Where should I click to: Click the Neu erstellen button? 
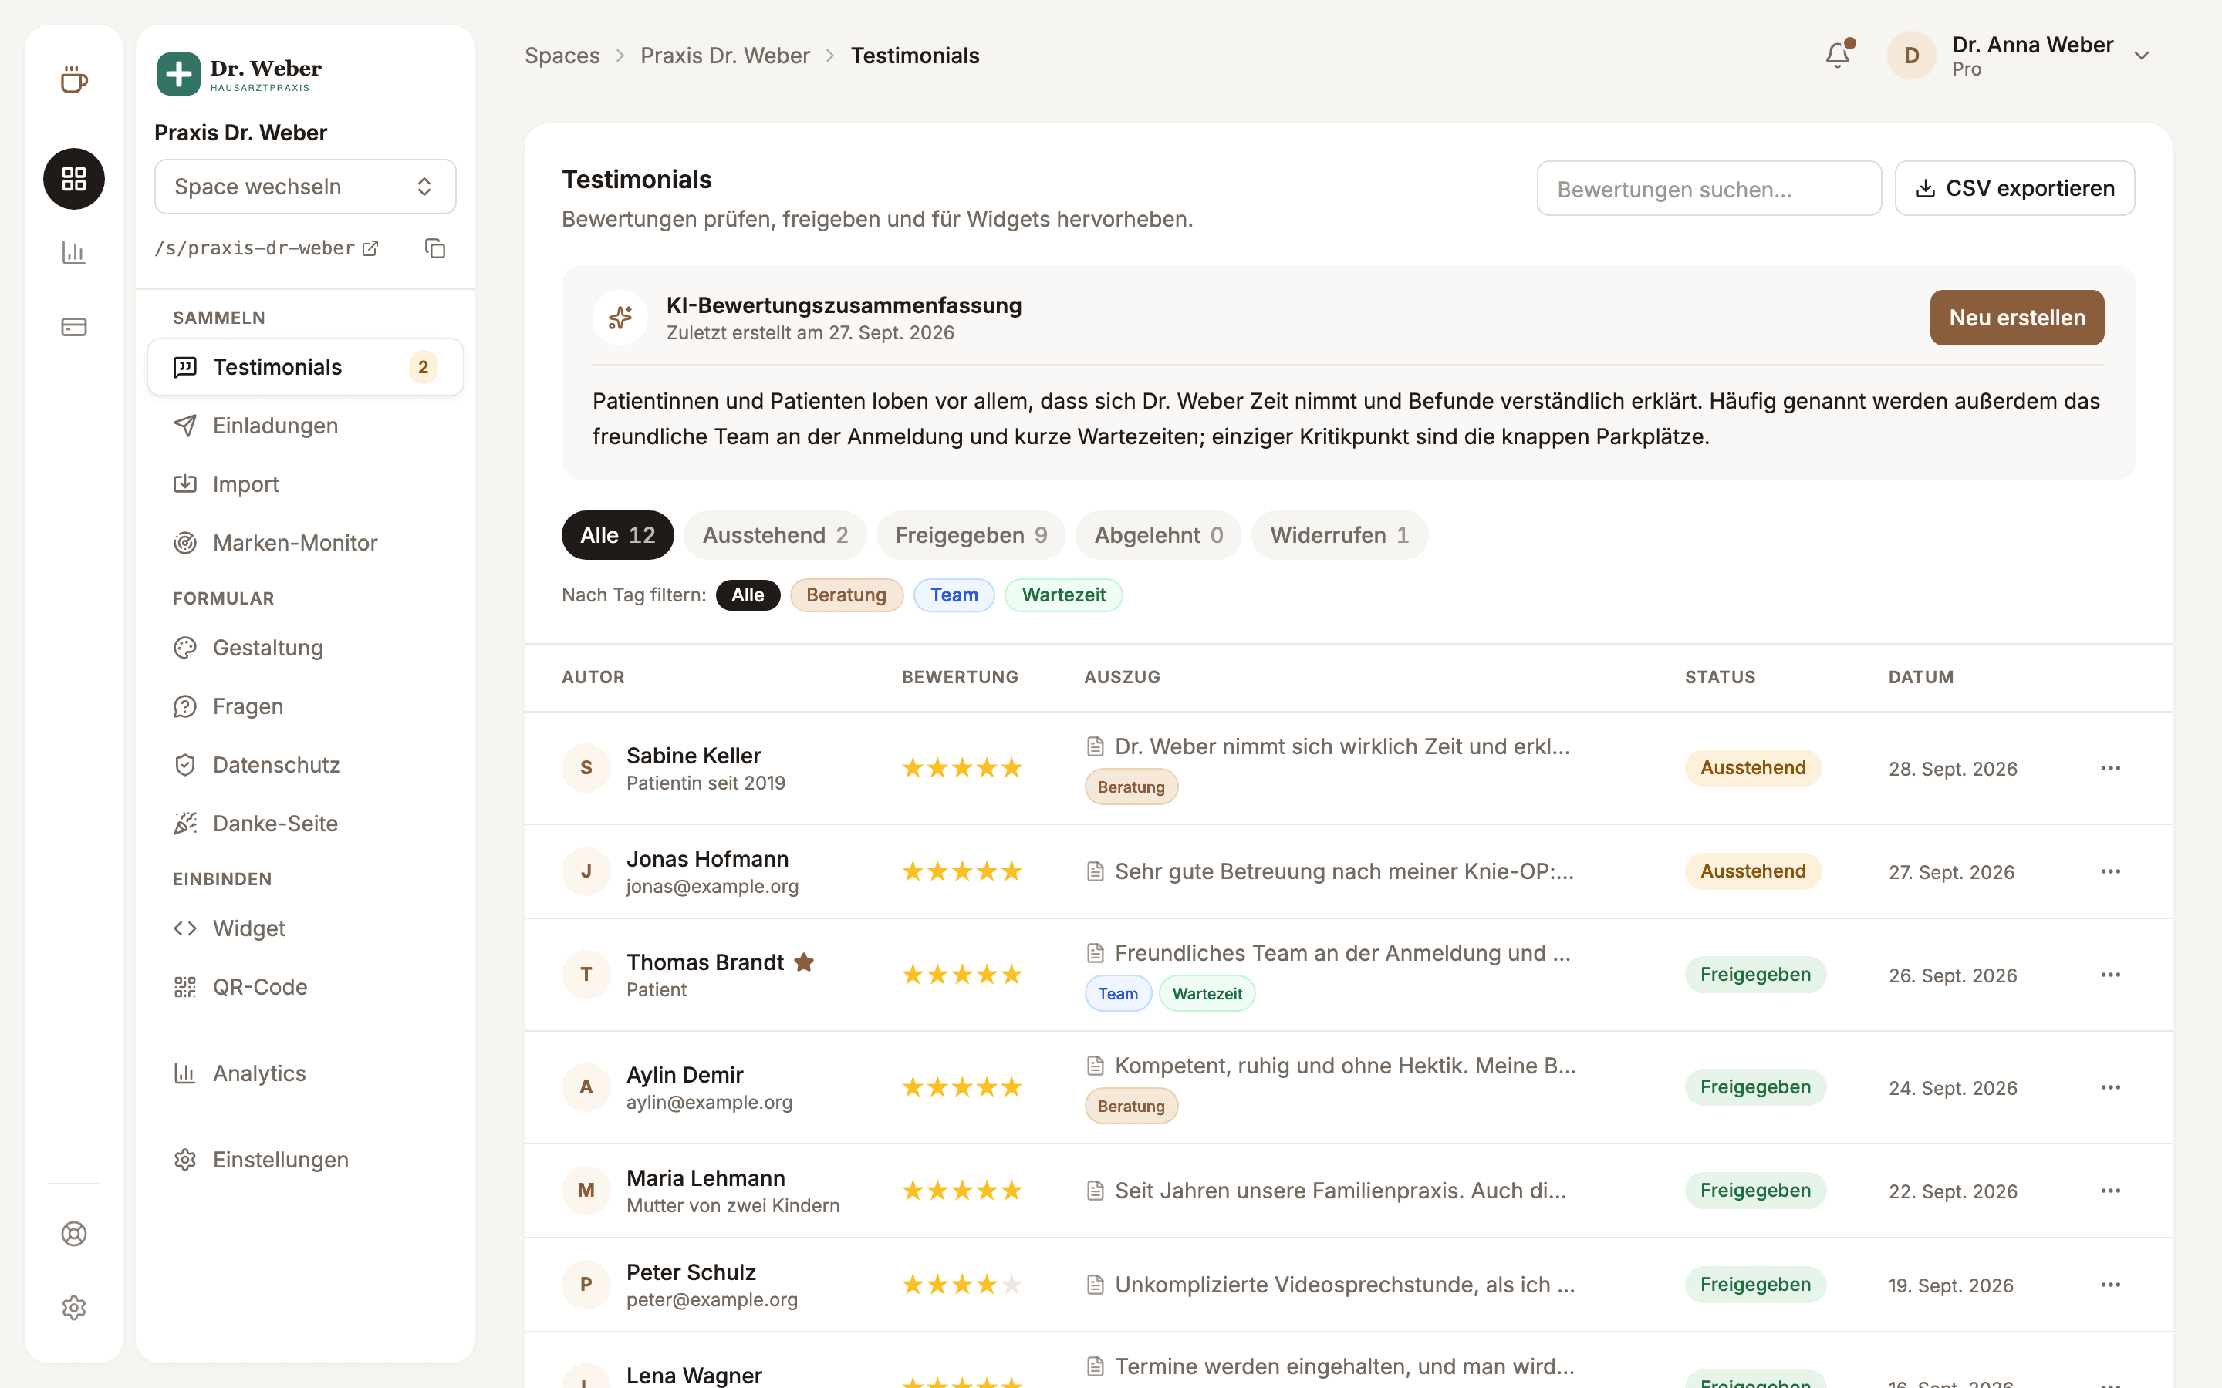coord(2016,318)
